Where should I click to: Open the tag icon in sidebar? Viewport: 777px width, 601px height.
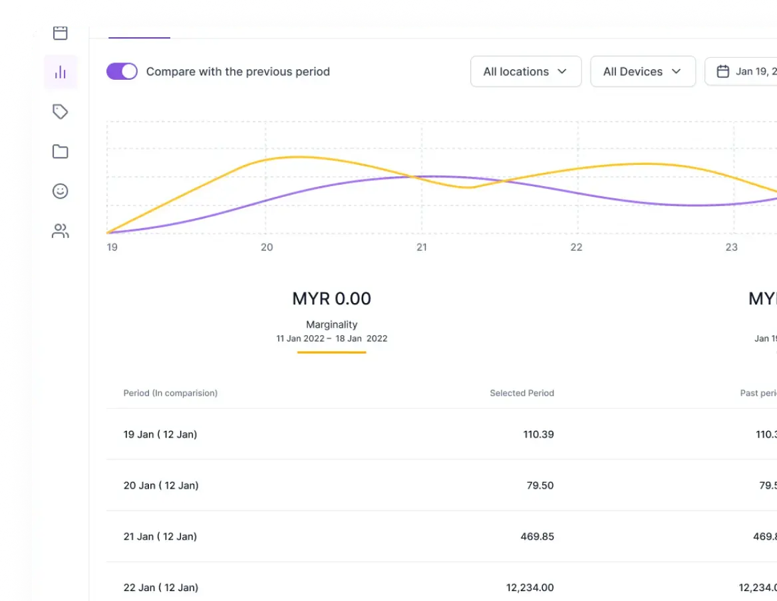(61, 112)
